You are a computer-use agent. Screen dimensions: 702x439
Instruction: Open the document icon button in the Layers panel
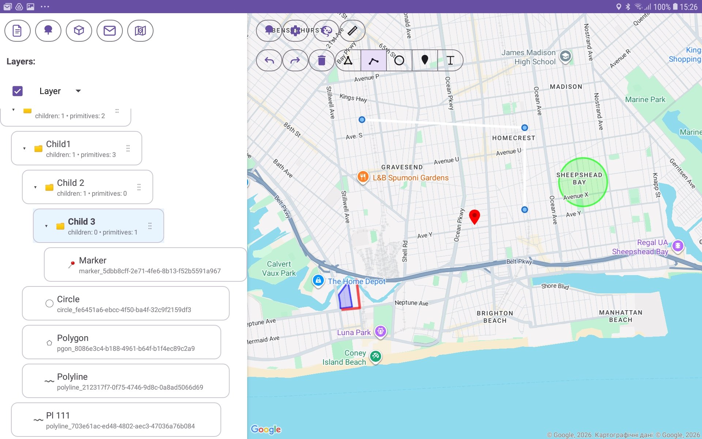17,31
